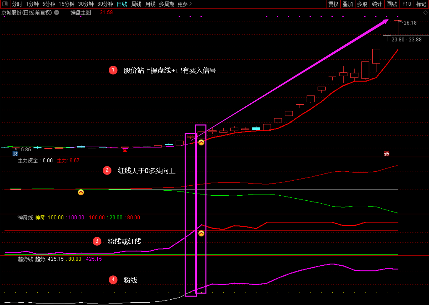This screenshot has width=429, height=305.
Task: Toggle the 复权 price adjustment
Action: pyautogui.click(x=333, y=4)
